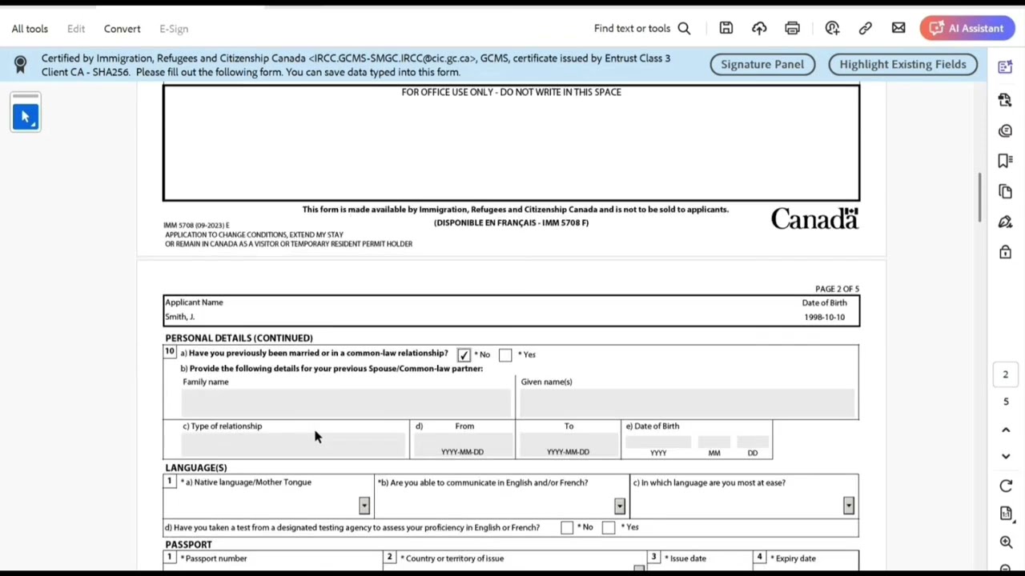Open the Signature Panel
The height and width of the screenshot is (576, 1025).
[x=762, y=64]
